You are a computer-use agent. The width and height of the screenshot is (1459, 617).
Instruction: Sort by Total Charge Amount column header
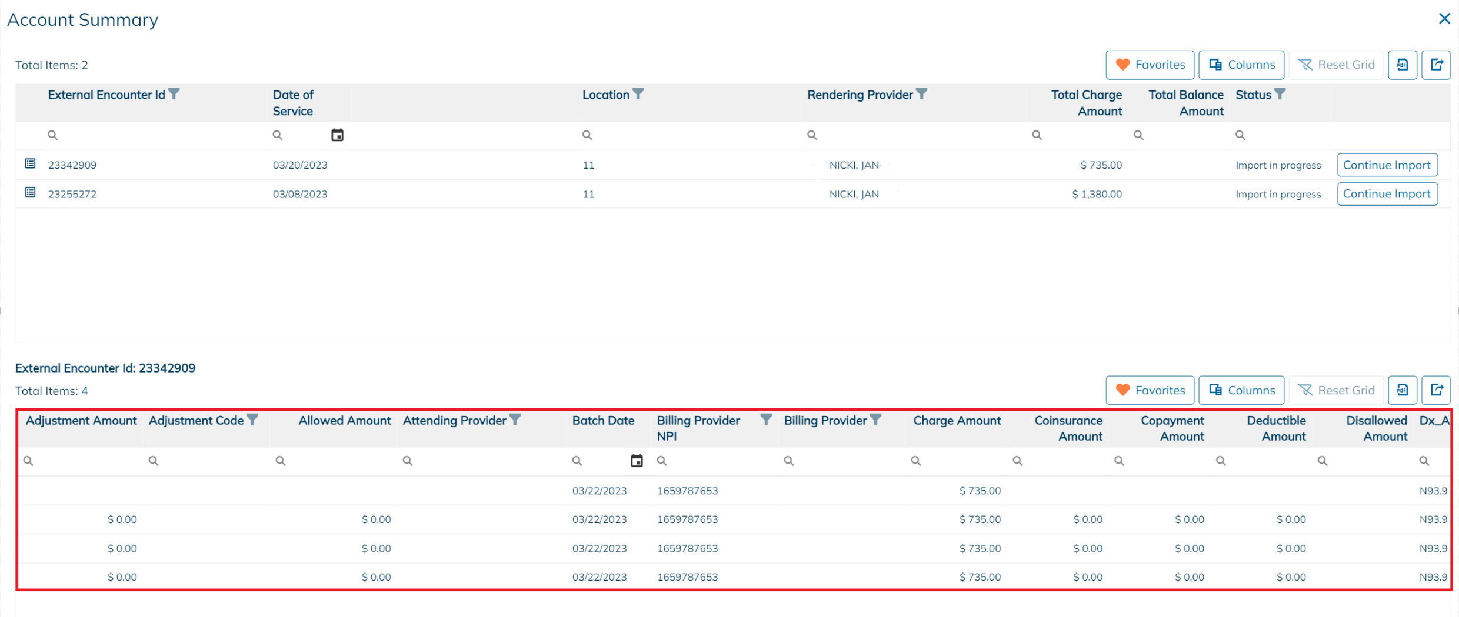(1086, 103)
